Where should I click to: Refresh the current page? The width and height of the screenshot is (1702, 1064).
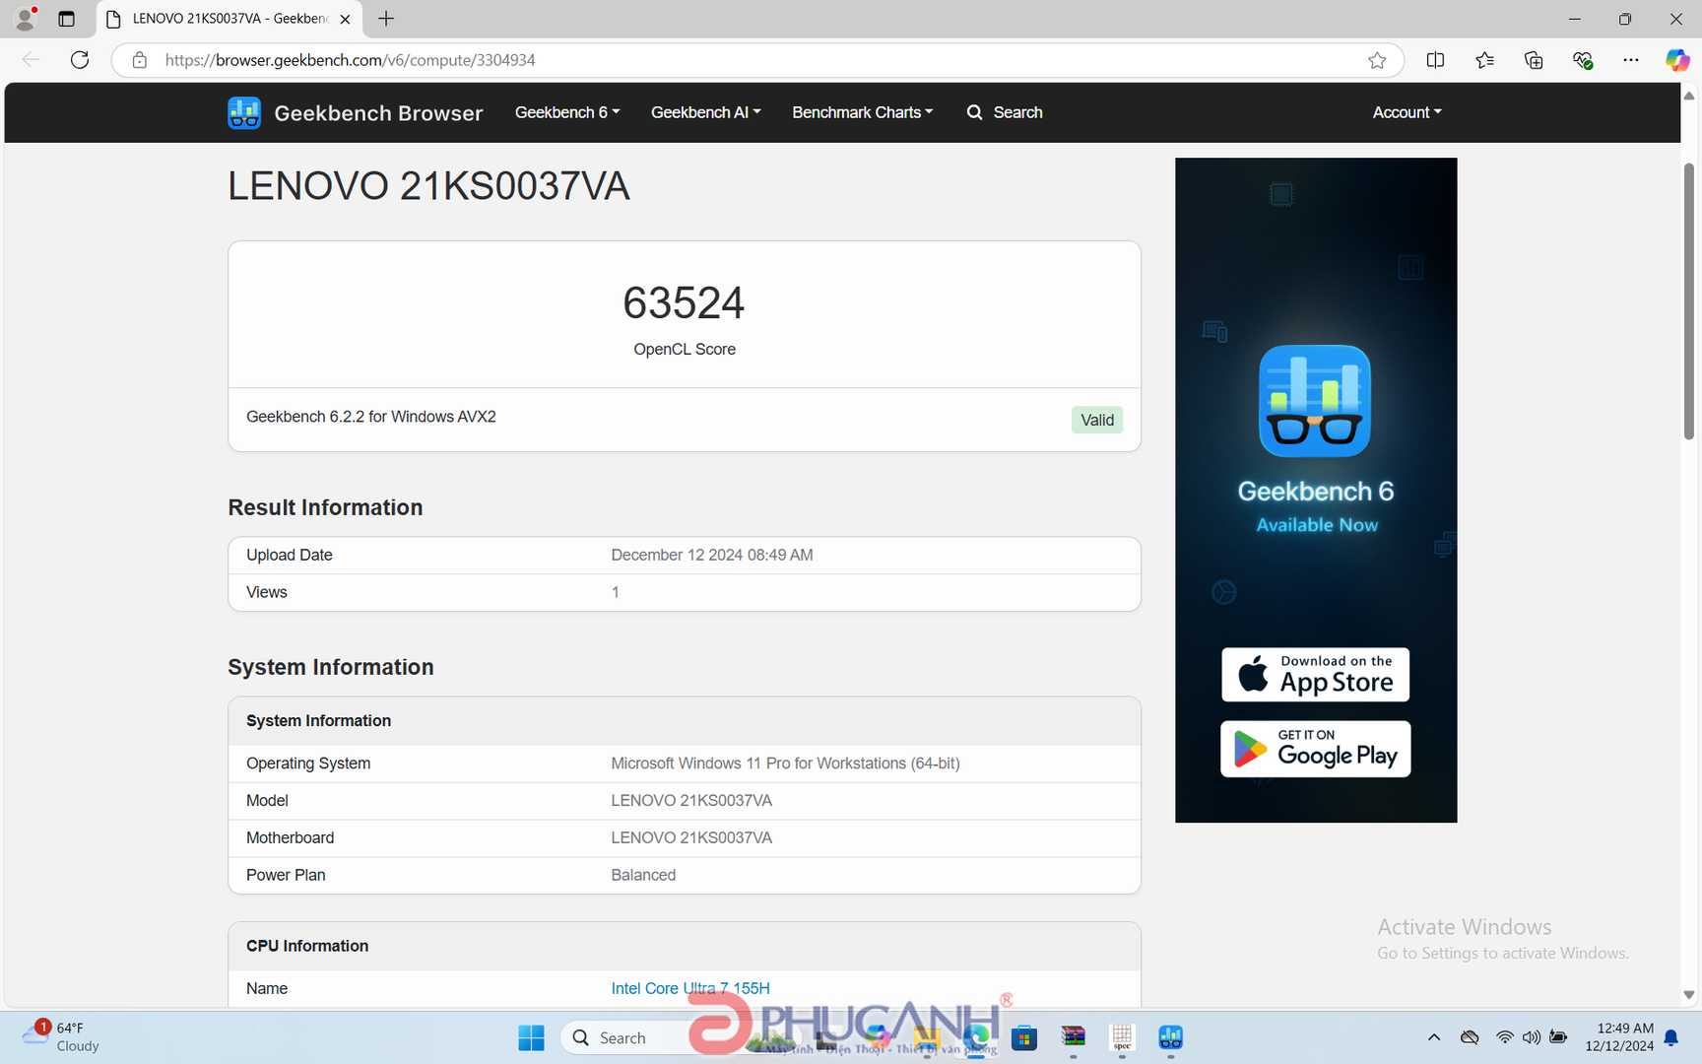80,60
